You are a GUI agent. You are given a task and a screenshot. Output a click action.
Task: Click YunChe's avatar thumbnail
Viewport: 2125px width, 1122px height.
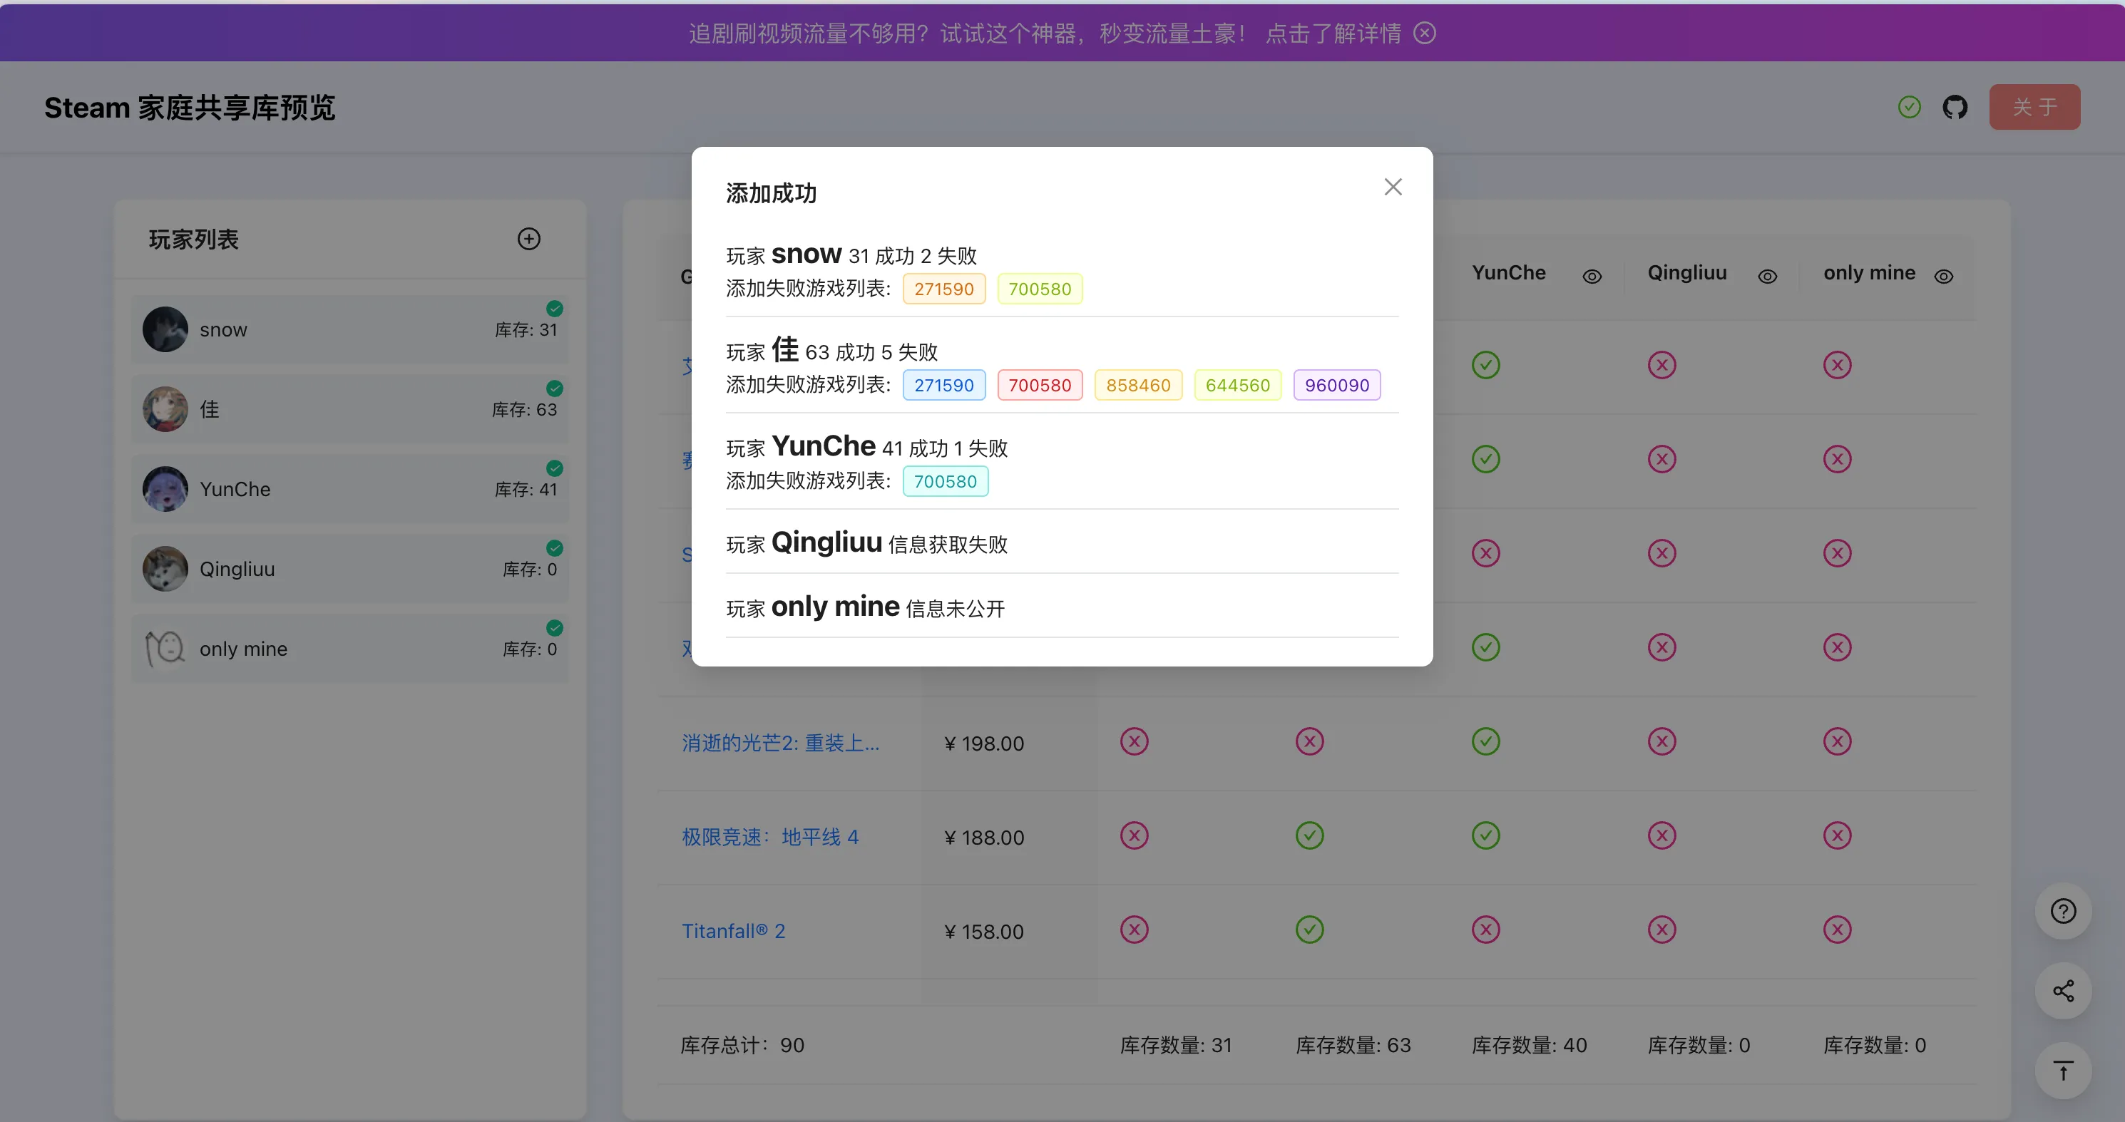coord(165,489)
